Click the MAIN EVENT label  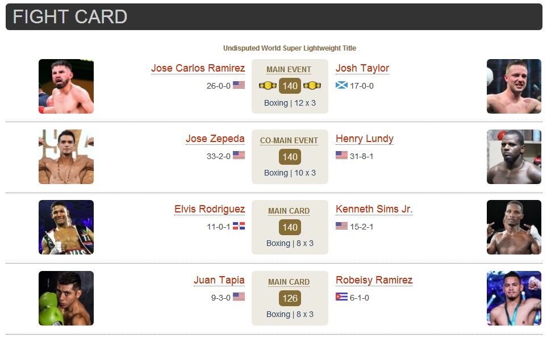point(289,70)
